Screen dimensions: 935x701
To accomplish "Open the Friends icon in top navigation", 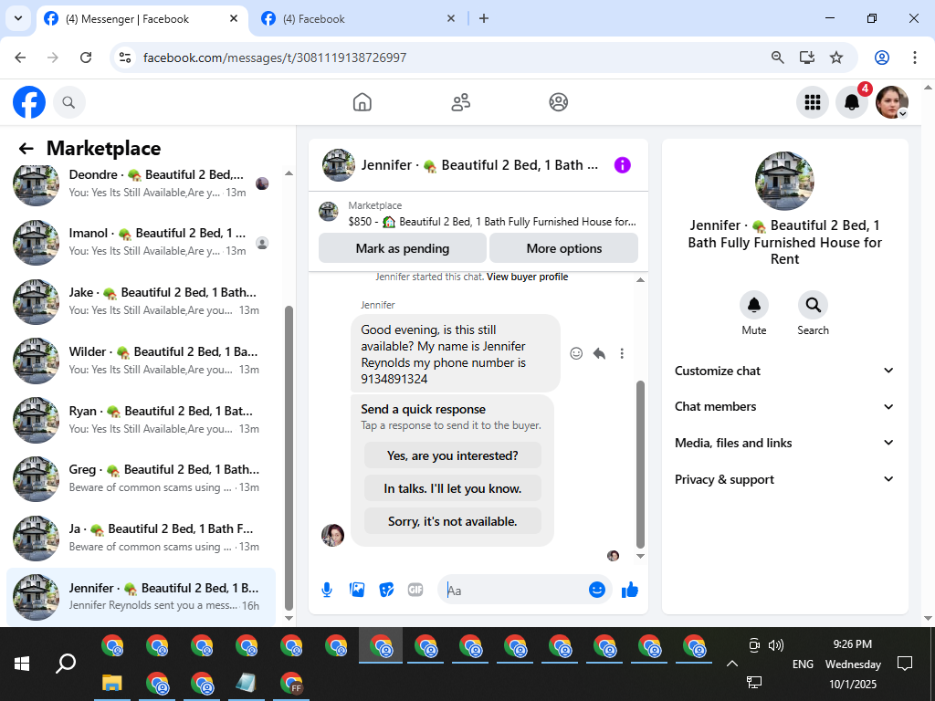I will click(x=460, y=102).
